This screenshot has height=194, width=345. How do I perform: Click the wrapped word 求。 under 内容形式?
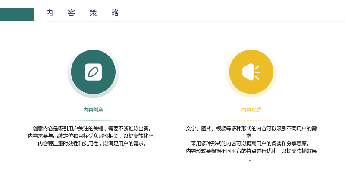tap(250, 136)
